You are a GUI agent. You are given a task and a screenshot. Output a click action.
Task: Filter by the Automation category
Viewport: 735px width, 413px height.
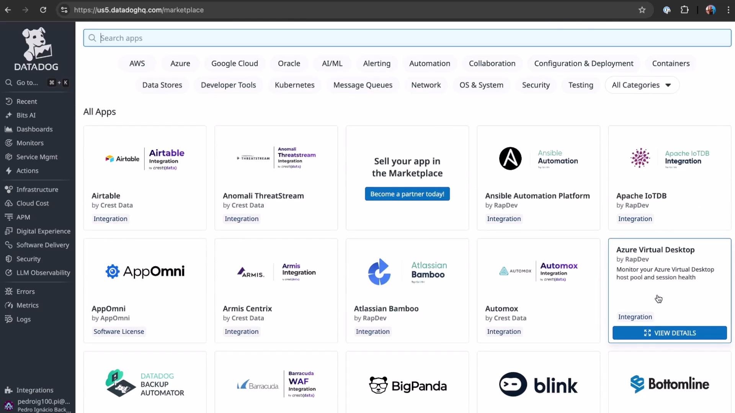pos(430,63)
